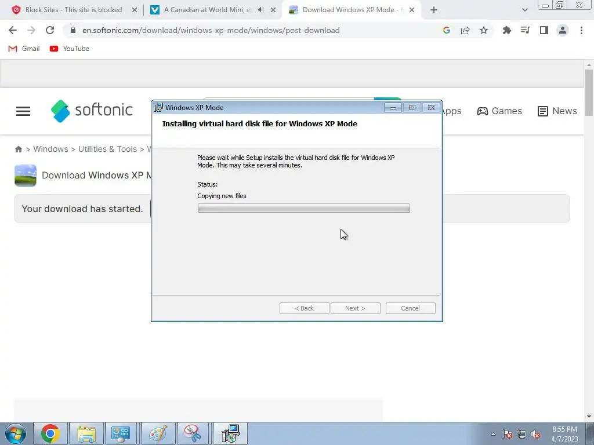Open the Gmail bookmark
Screen dimensions: 594x445
[24, 49]
